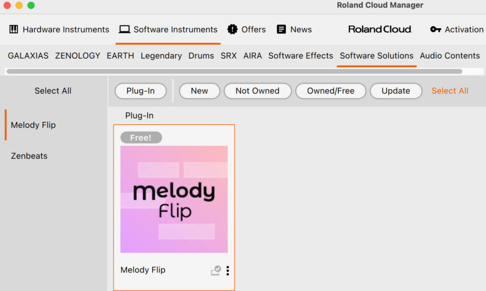
Task: Click the Free! badge on Melody Flip card
Action: point(141,137)
